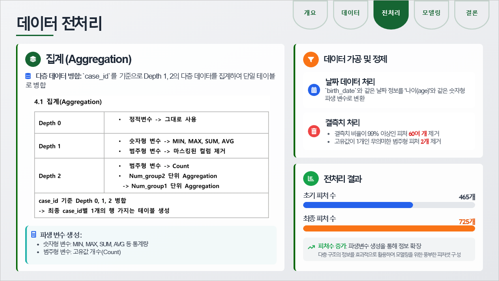This screenshot has height=281, width=499.
Task: Click the 4.1 집계(Aggregation) table heading
Action: (x=68, y=102)
